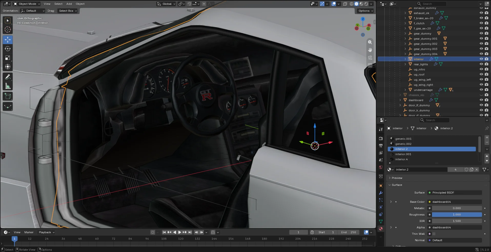Choose the Add Cube tool

point(8,96)
